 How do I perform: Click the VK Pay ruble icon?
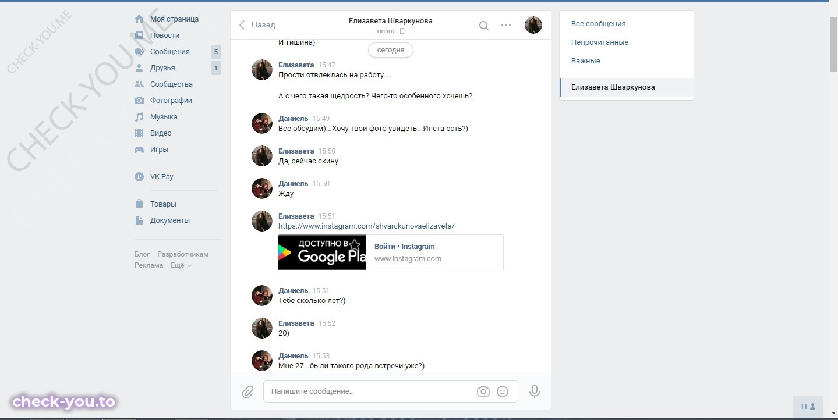click(139, 177)
